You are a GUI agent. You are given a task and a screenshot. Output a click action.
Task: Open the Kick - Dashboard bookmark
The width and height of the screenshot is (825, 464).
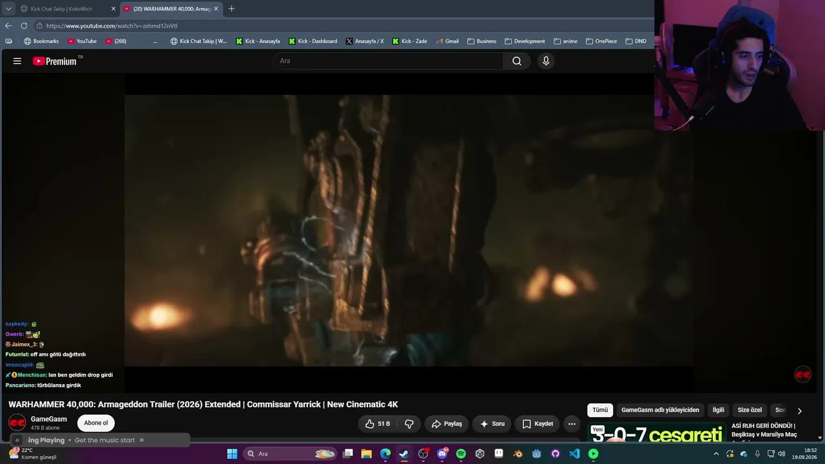(313, 41)
